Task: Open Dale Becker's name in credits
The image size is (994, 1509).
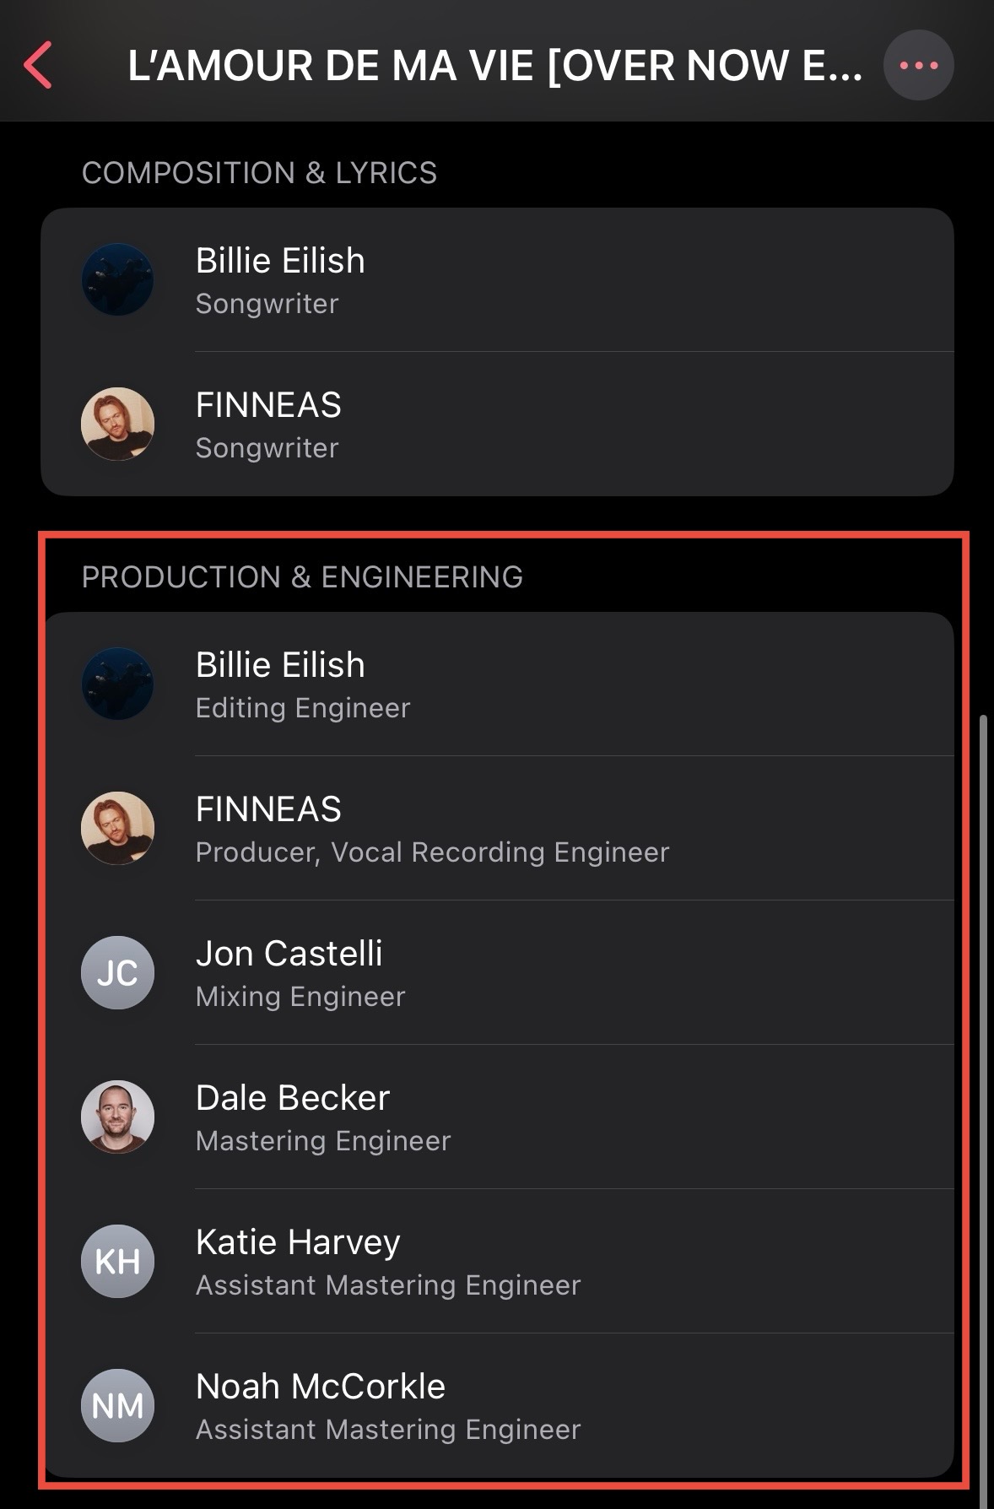Action: point(292,1098)
